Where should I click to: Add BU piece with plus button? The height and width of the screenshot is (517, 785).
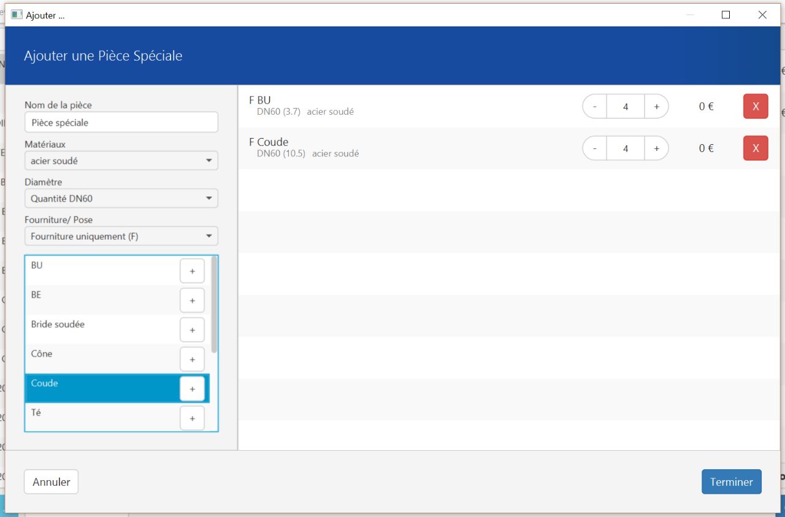192,271
